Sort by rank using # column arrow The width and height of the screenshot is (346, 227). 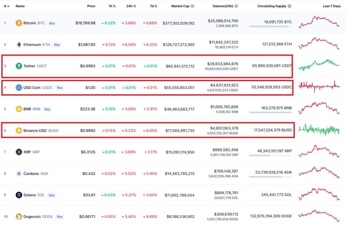[7, 6]
